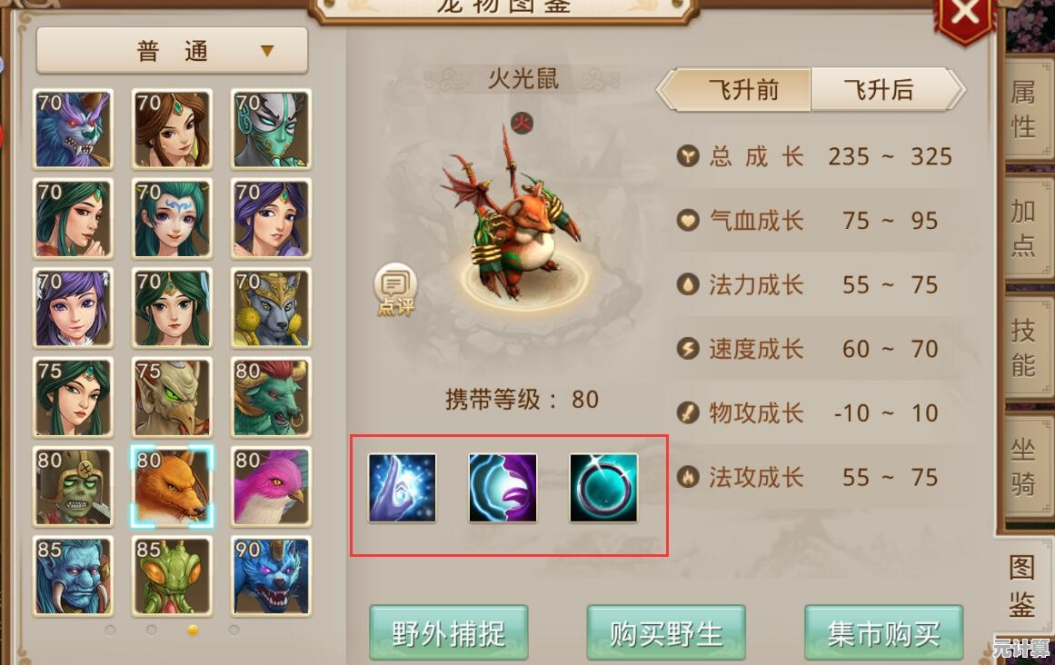Open the 技能 side tab
The height and width of the screenshot is (665, 1055).
coord(1024,348)
